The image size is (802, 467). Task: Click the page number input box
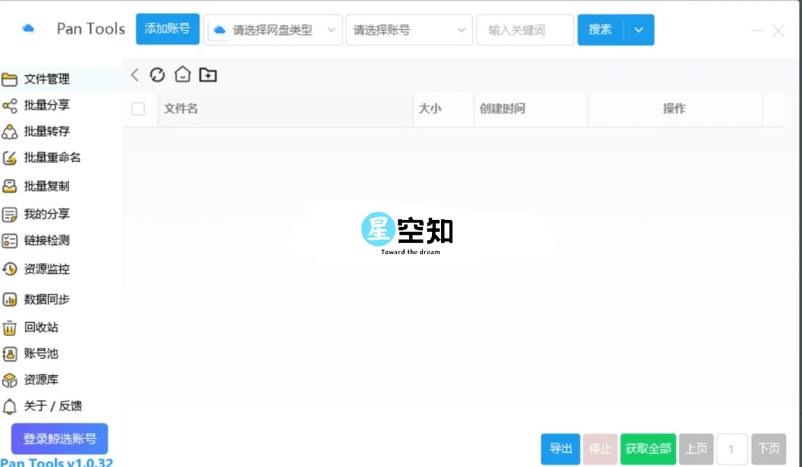click(732, 449)
